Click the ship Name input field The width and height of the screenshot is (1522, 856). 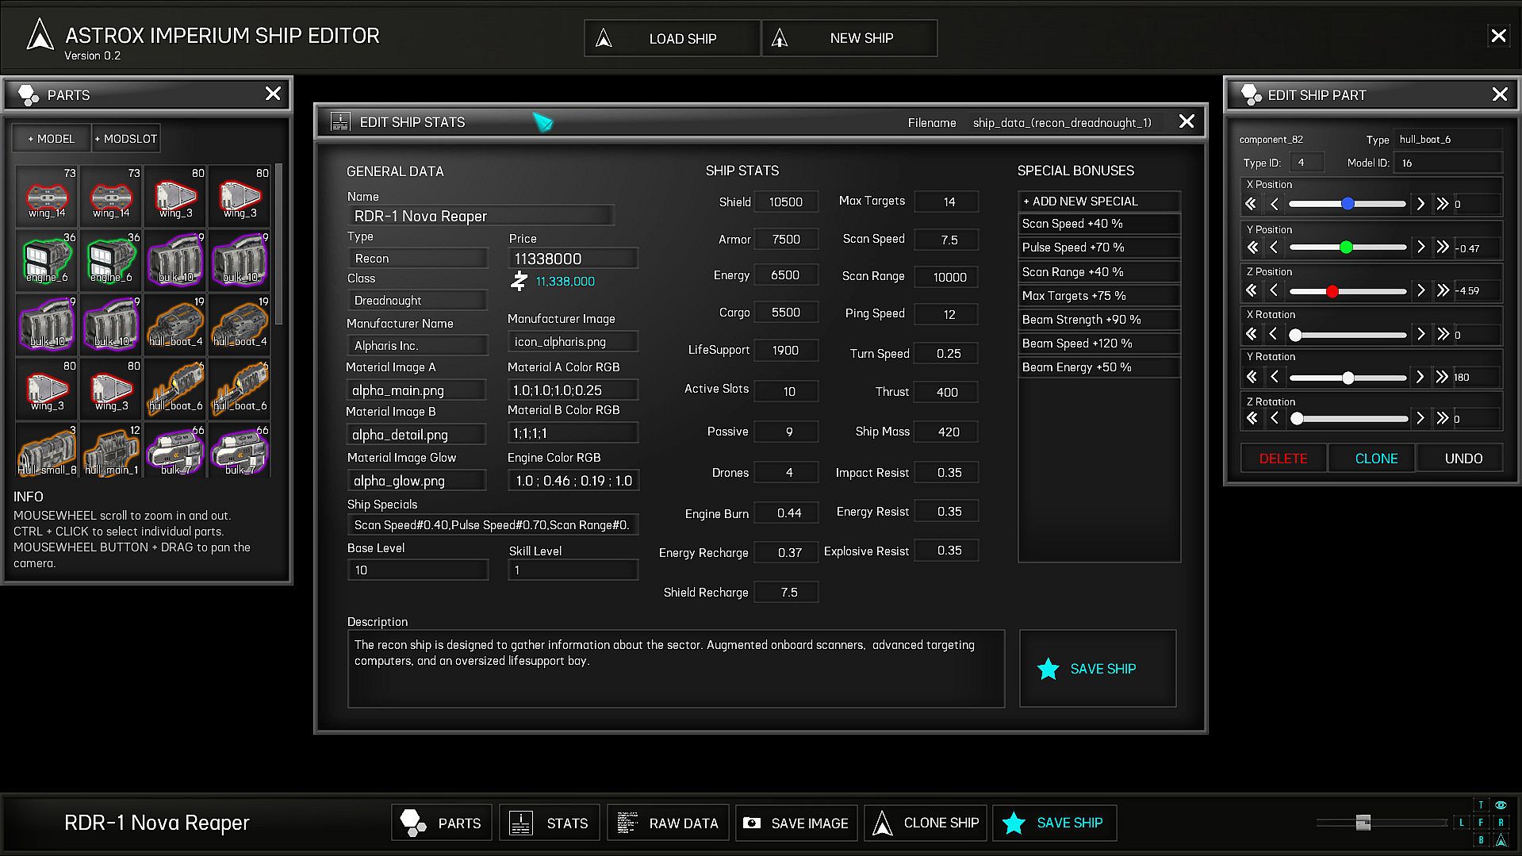point(481,216)
